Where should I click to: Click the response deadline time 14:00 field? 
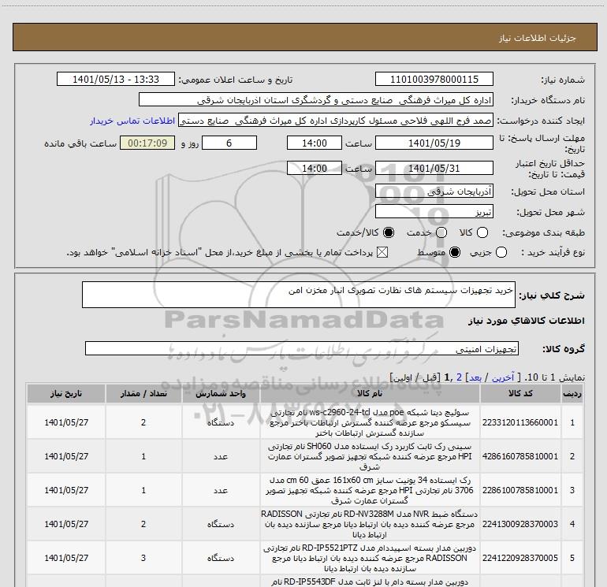click(315, 143)
